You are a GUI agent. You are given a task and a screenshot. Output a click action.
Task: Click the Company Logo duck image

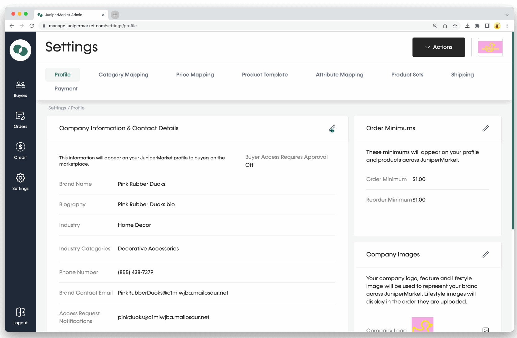(422, 324)
